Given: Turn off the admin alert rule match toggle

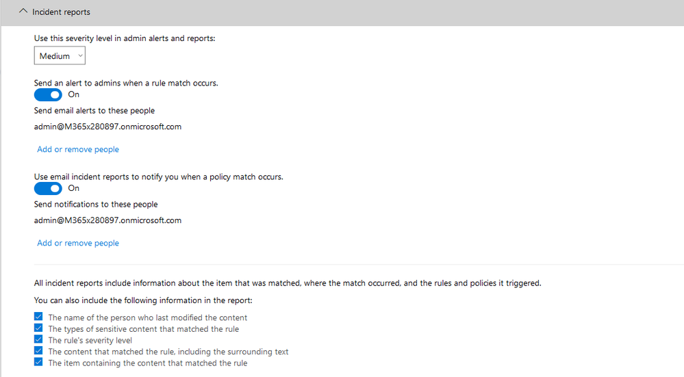Looking at the screenshot, I should 48,94.
